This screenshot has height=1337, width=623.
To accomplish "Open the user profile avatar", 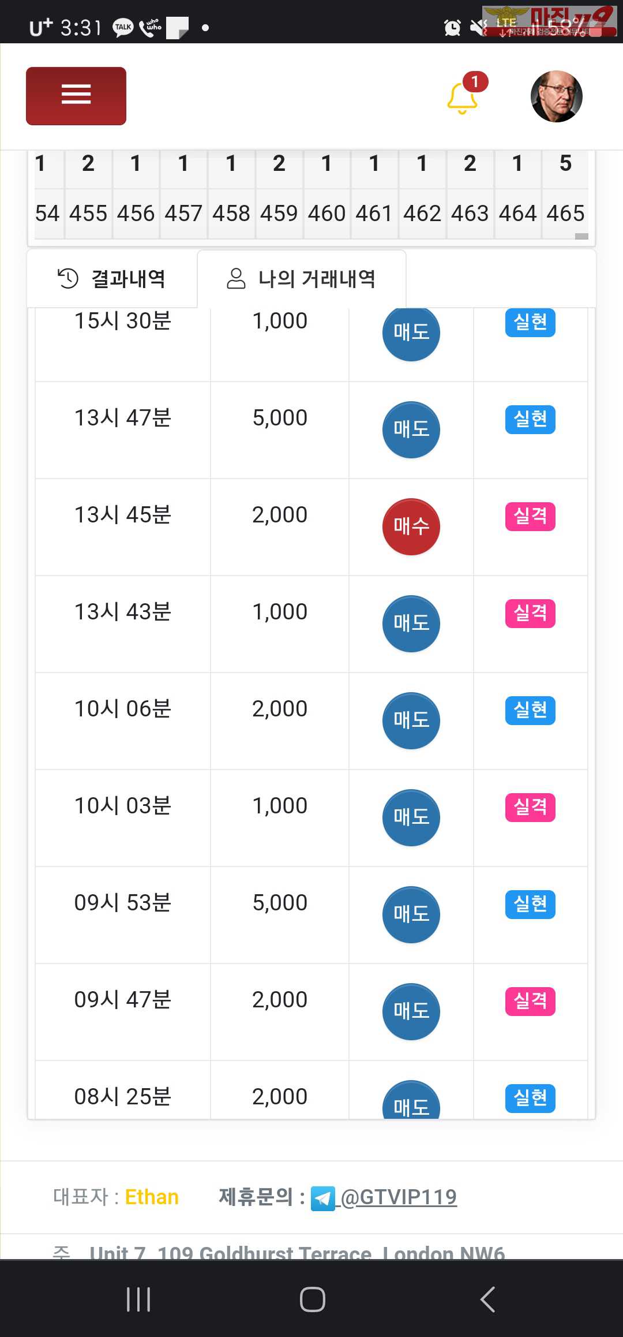I will point(556,96).
